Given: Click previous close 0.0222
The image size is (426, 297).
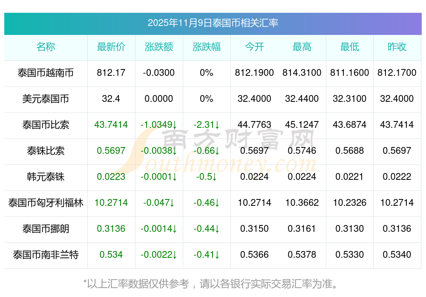Looking at the screenshot, I should (x=397, y=177).
